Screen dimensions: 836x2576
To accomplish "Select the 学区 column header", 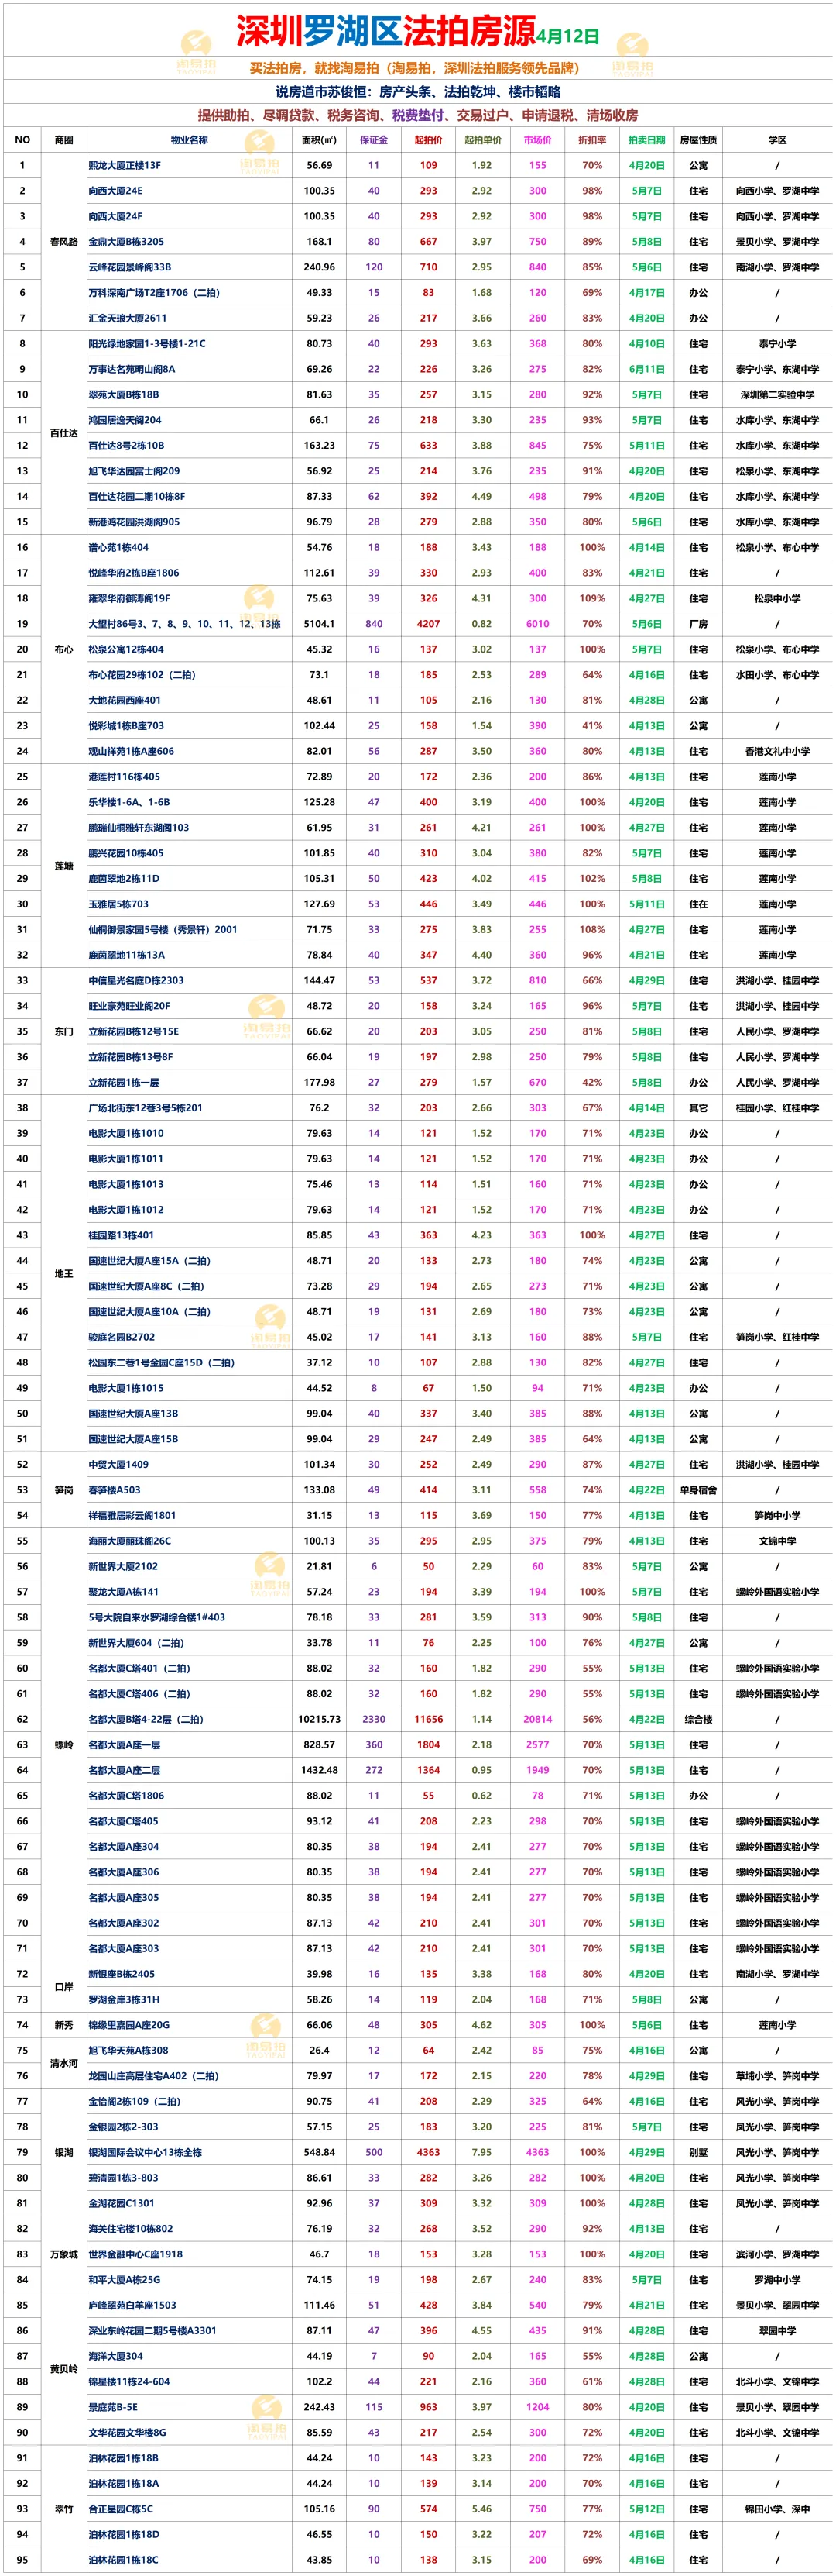I will 777,140.
